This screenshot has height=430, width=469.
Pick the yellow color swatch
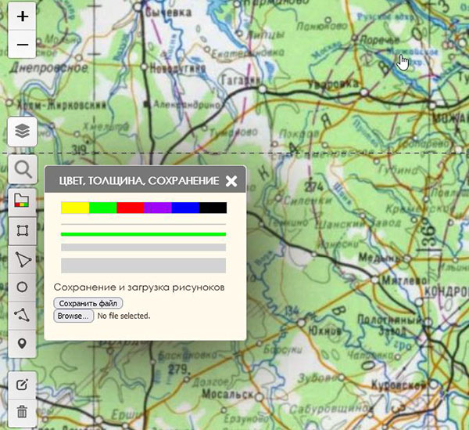point(75,208)
